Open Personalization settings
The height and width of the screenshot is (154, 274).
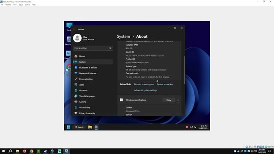(x=93, y=79)
